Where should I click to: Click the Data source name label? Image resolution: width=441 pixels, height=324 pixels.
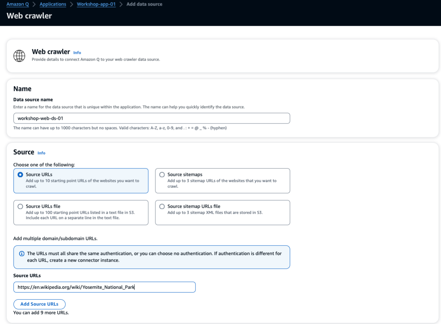point(33,100)
